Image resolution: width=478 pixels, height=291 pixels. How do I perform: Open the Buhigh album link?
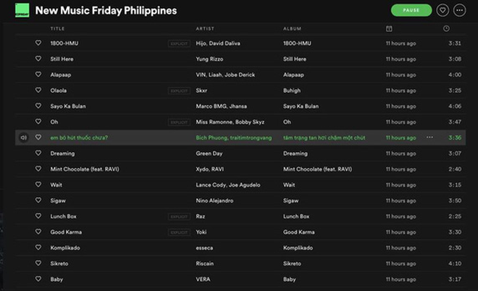point(292,90)
